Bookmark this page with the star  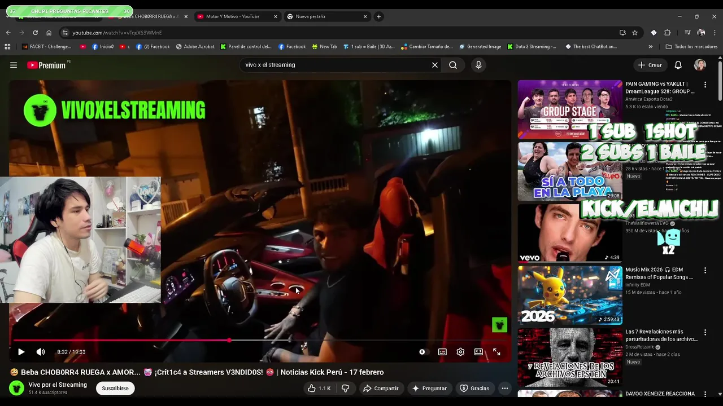(x=635, y=33)
